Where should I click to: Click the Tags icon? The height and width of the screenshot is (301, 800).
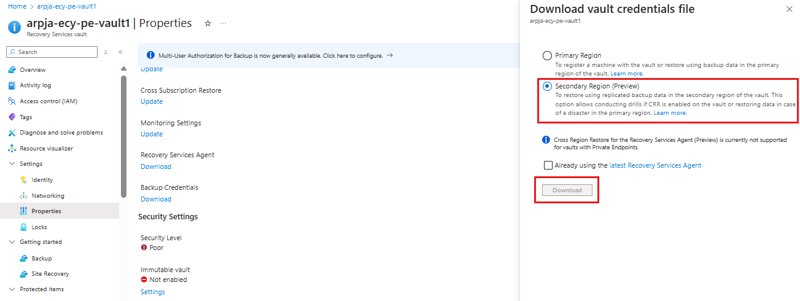point(12,117)
